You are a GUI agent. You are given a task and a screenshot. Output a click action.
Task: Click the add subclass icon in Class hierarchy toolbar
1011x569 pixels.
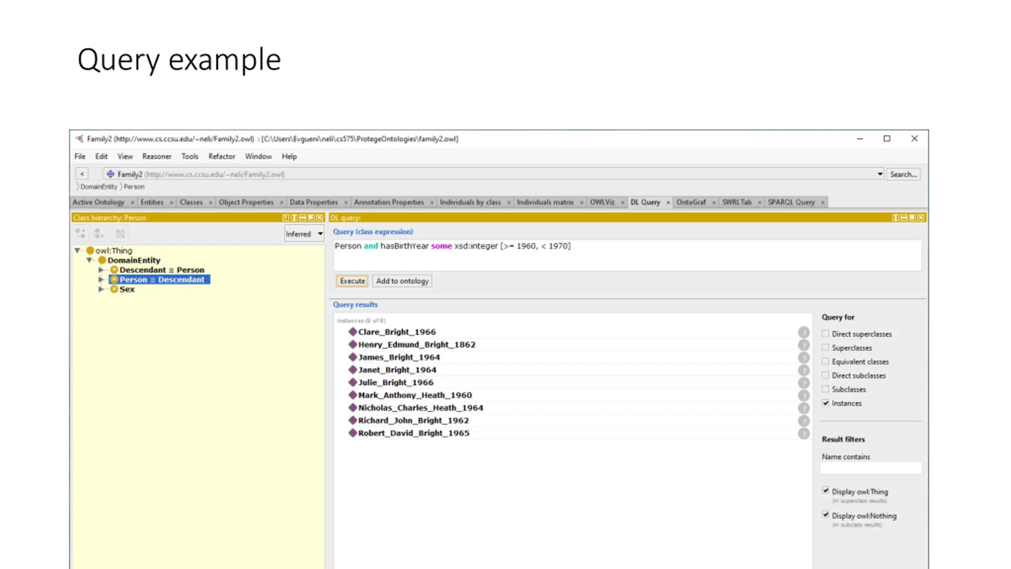coord(81,234)
